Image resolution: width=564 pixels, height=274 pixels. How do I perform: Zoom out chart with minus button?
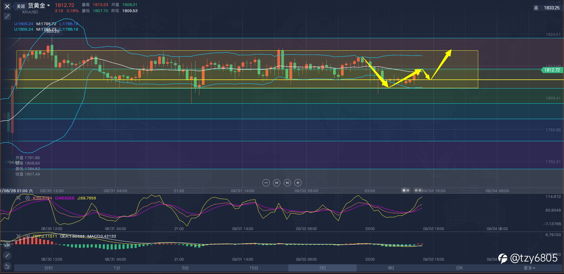point(266,183)
